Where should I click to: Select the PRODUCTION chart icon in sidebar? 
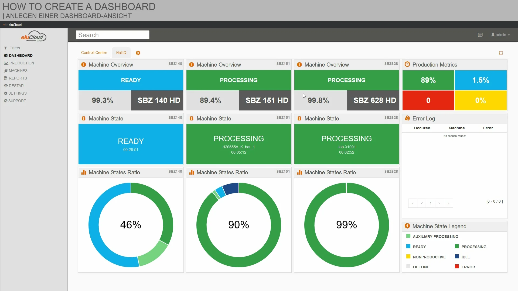pos(6,63)
